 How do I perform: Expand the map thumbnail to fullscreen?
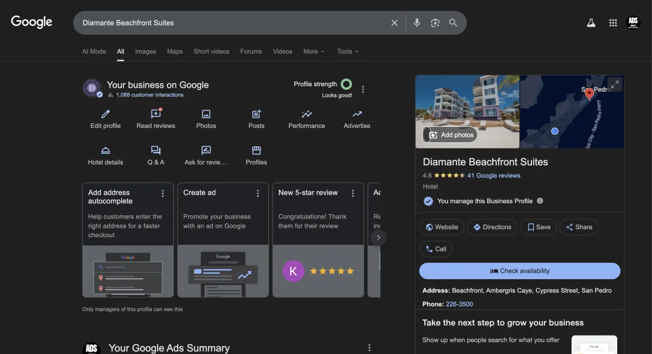click(x=615, y=84)
